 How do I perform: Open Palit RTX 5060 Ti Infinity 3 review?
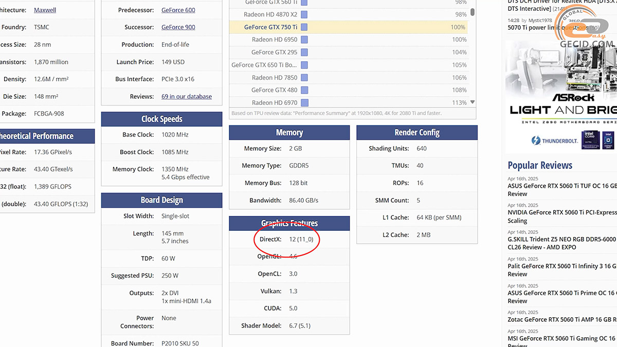click(562, 270)
